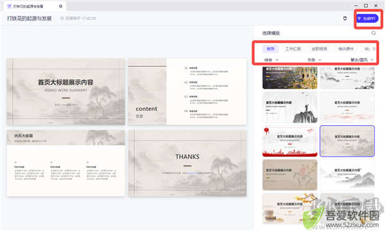This screenshot has height=231, width=385.
Task: Click the document title 打铁花的起源与发展
Action: coord(30,19)
